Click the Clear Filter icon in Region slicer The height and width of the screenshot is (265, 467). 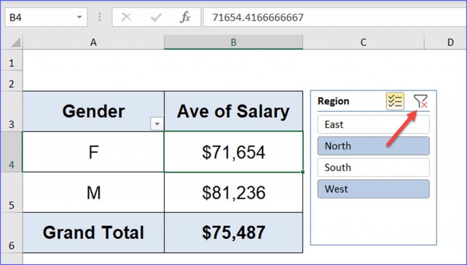[x=420, y=102]
